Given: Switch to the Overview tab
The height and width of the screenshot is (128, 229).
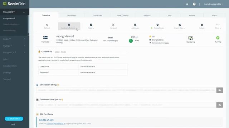Looking at the screenshot, I should [x=46, y=15].
